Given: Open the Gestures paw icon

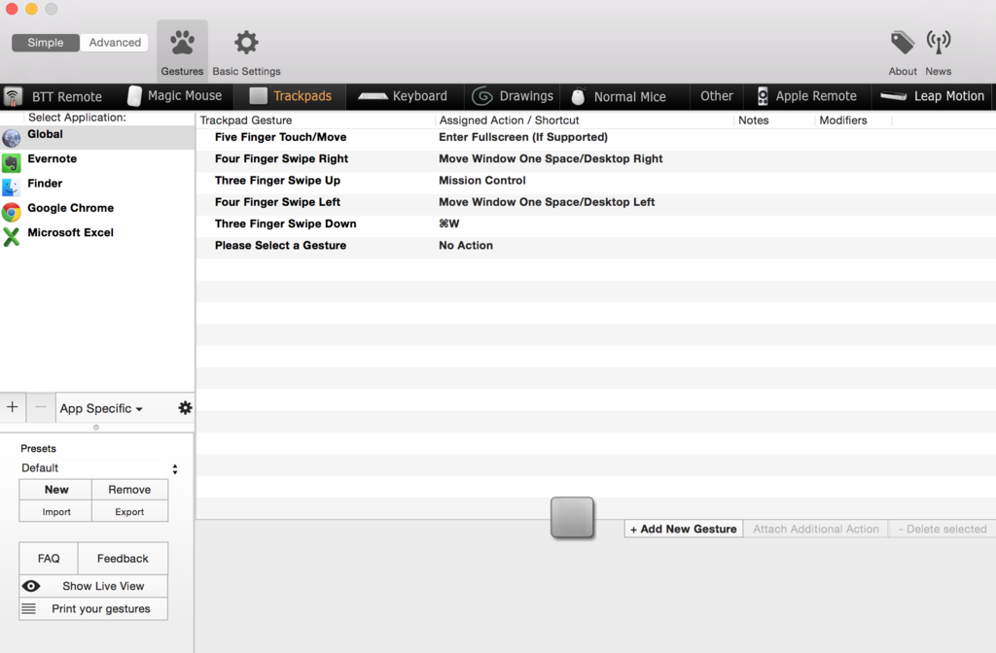Looking at the screenshot, I should click(x=182, y=43).
